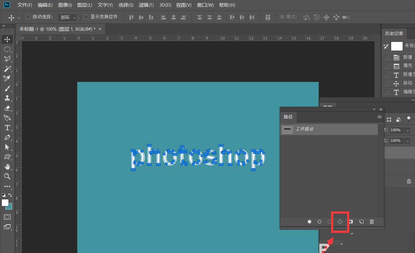This screenshot has width=415, height=253.
Task: Enable the 自动选择 checkbox
Action: 28,17
